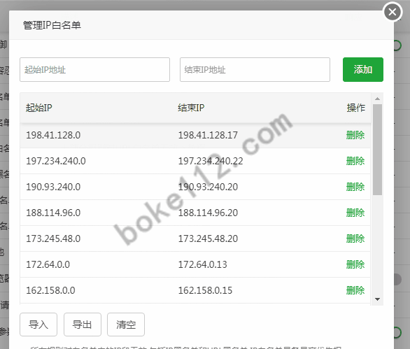The height and width of the screenshot is (349, 410).
Task: Focus the 起始IP地址 input field
Action: click(94, 69)
